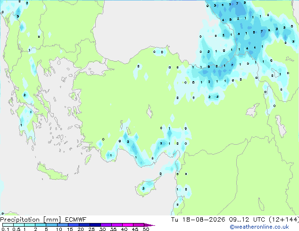This screenshot has width=299, height=231.
Task: Click the precipitation value 2 on Cyprus
Action: 143,189
